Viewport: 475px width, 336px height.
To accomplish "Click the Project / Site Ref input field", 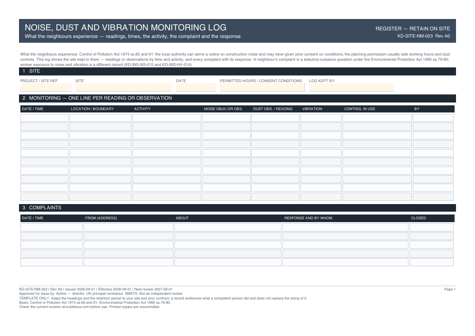I will coord(46,87).
